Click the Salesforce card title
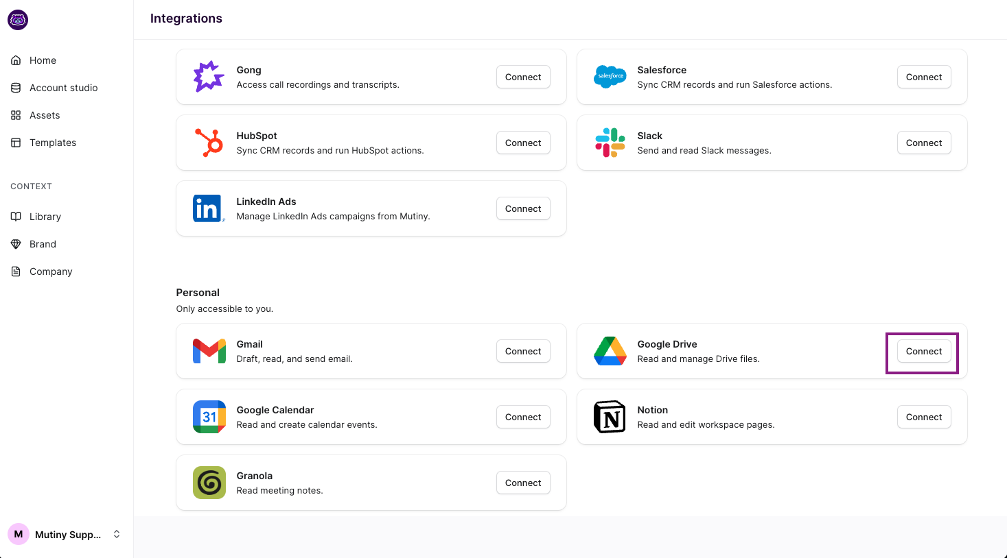This screenshot has width=1007, height=558. pyautogui.click(x=662, y=70)
